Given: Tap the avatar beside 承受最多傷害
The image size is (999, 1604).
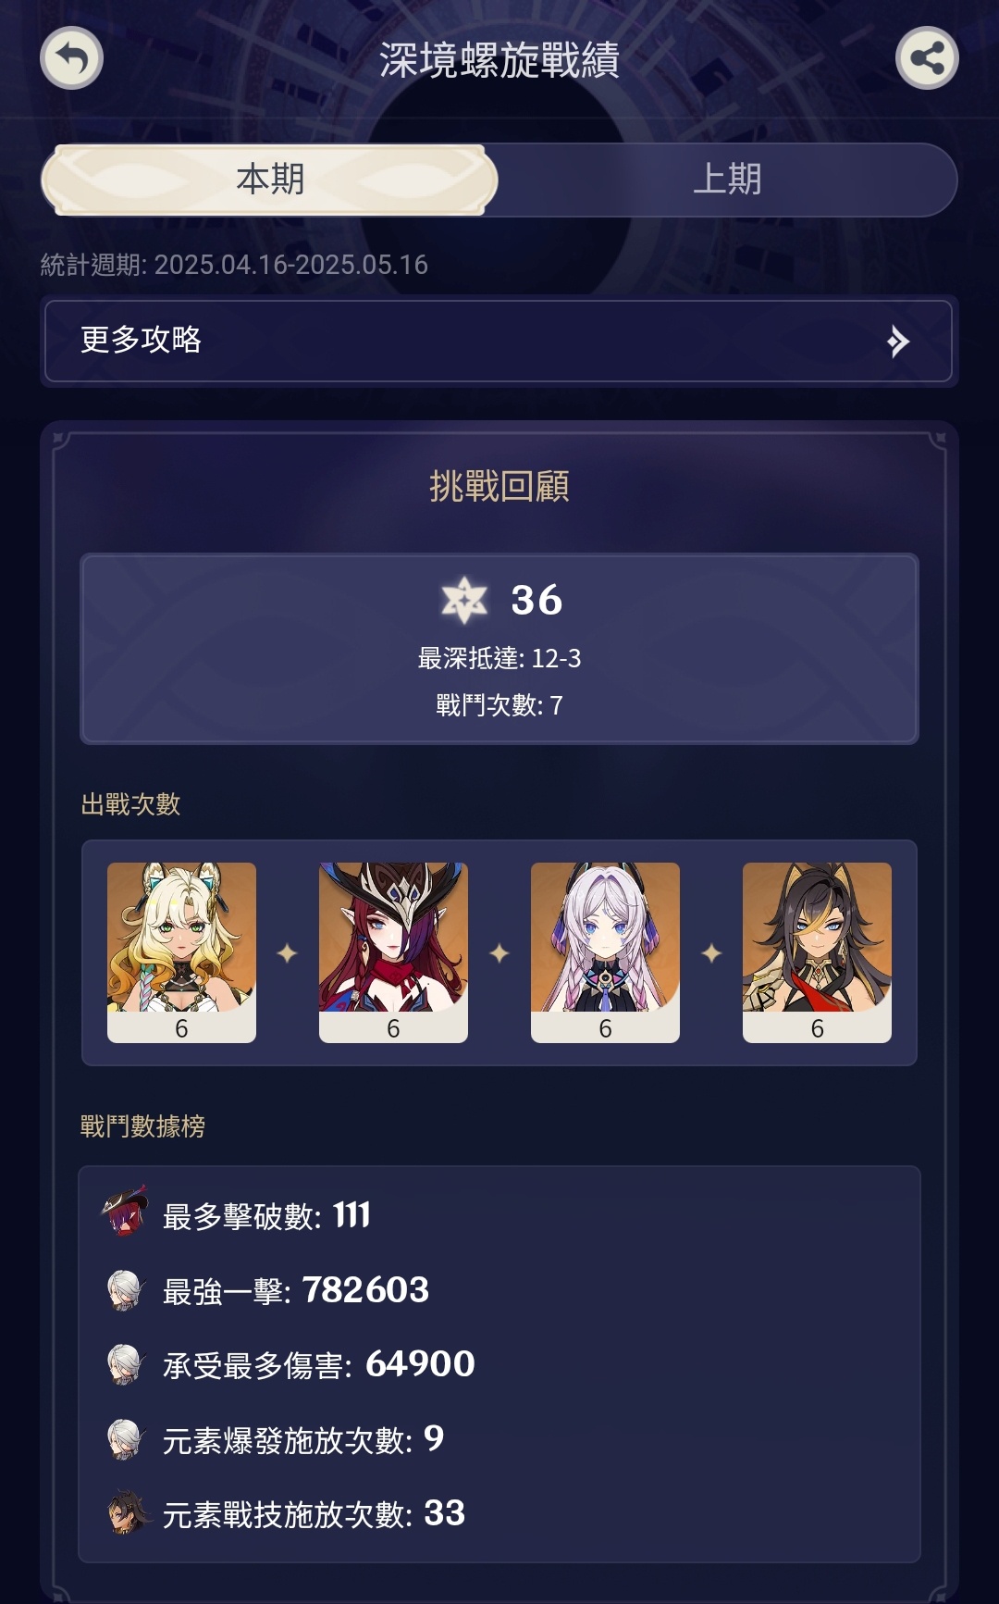Looking at the screenshot, I should 125,1364.
